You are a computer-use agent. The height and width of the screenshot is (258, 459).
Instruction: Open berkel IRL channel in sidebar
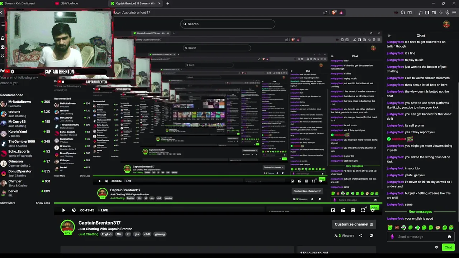(x=25, y=193)
